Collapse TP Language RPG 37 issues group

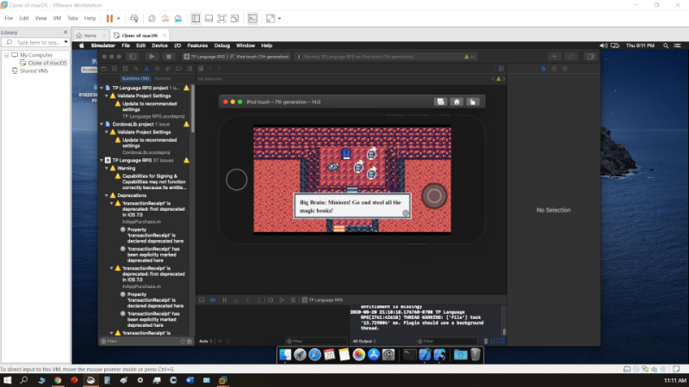coord(102,160)
